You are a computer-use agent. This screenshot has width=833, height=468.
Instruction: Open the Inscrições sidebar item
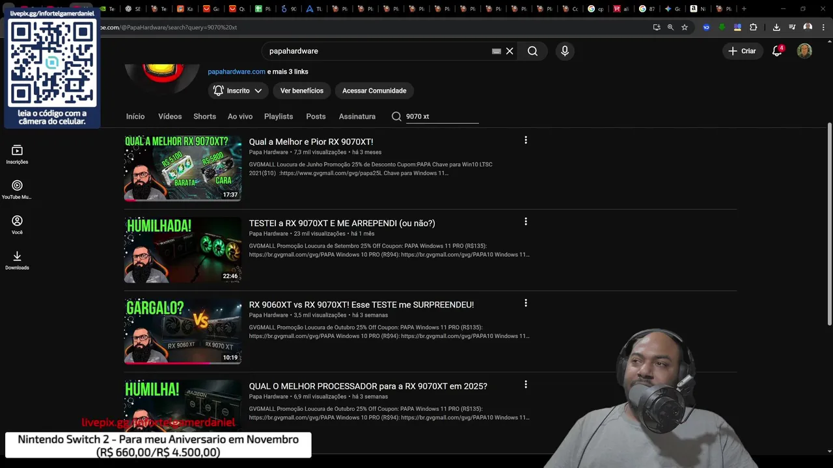coord(17,155)
